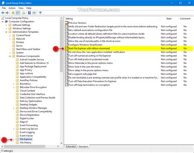Expand the Network node
The width and height of the screenshot is (194, 153).
click(10, 39)
